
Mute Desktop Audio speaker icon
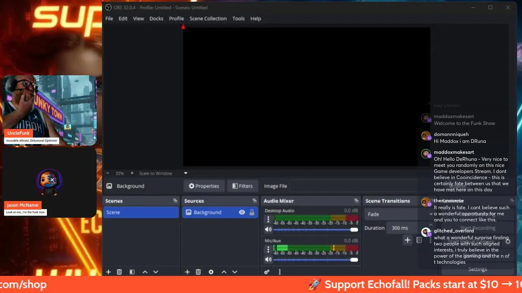268,230
